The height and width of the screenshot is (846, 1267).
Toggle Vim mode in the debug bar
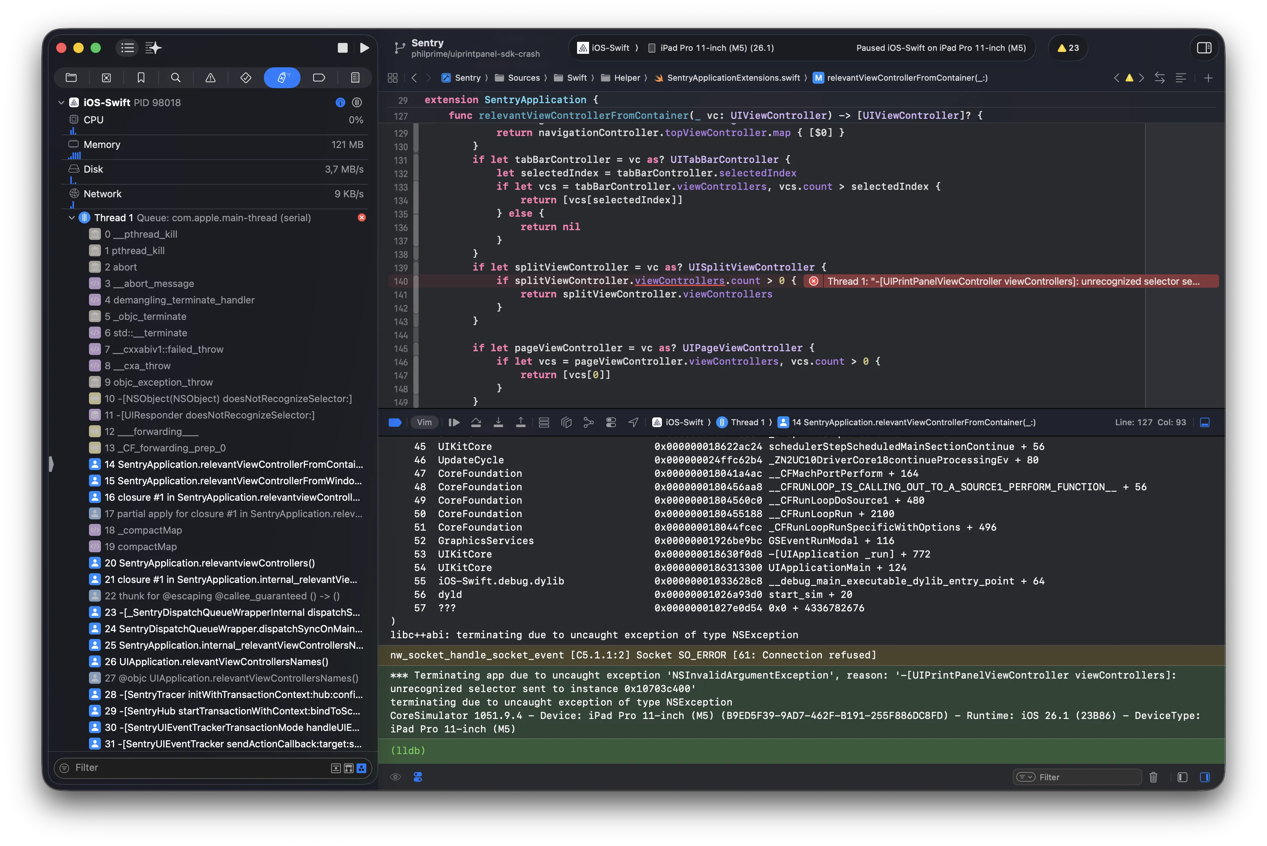(x=425, y=423)
